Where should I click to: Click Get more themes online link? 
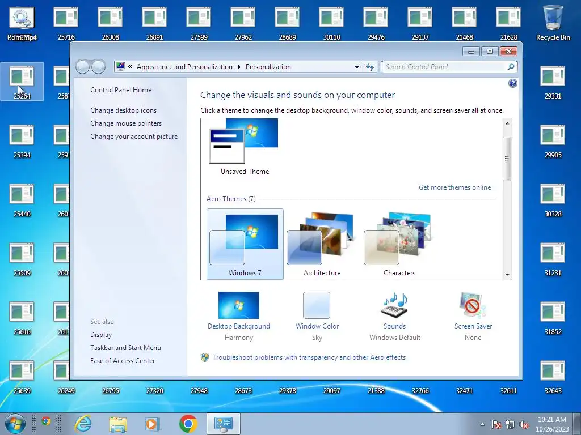[x=454, y=187]
